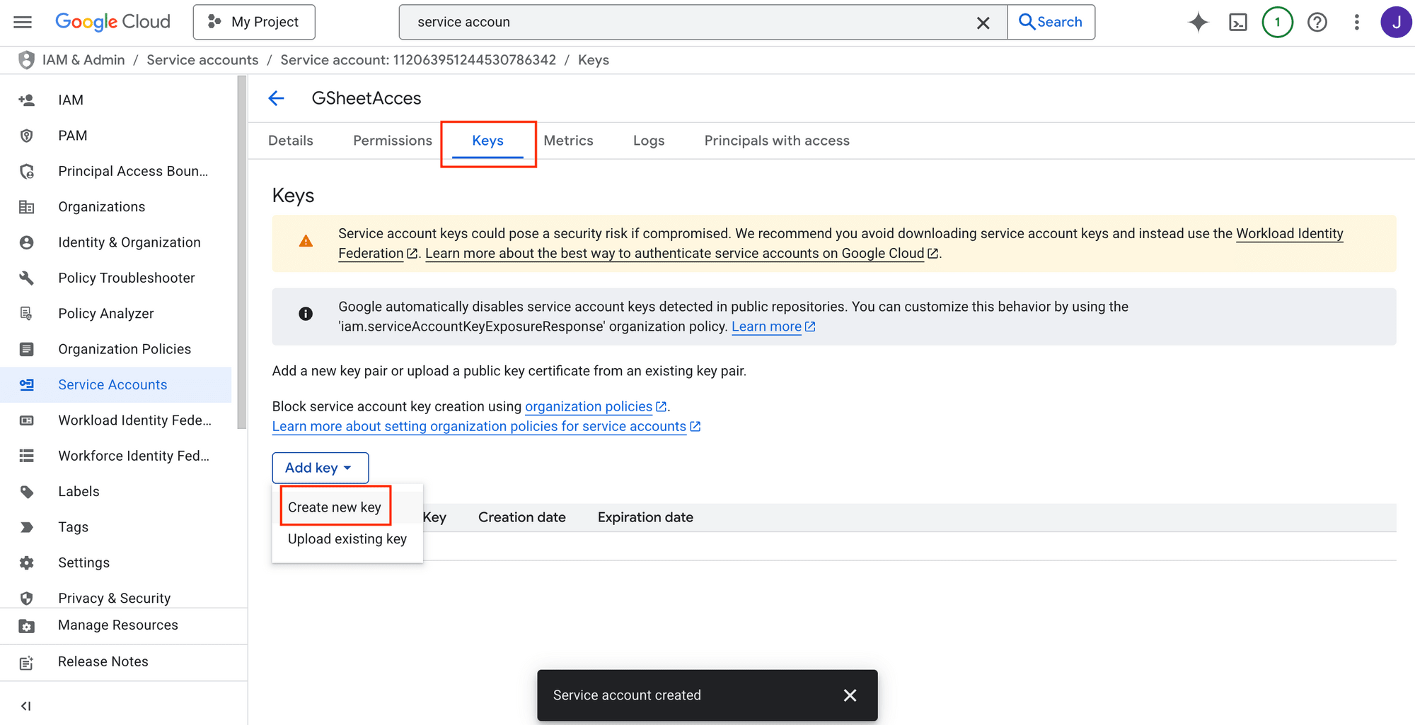The width and height of the screenshot is (1415, 725).
Task: Click IAM & Admin breadcrumb
Action: point(83,60)
